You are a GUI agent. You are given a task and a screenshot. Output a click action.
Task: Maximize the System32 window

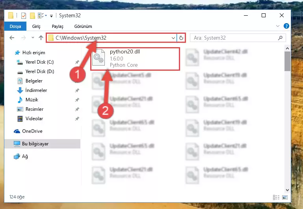[264, 15]
